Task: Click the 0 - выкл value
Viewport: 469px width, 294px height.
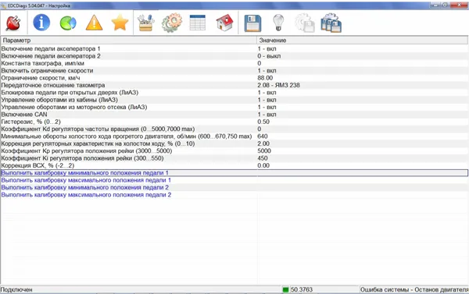Action: pyautogui.click(x=269, y=56)
